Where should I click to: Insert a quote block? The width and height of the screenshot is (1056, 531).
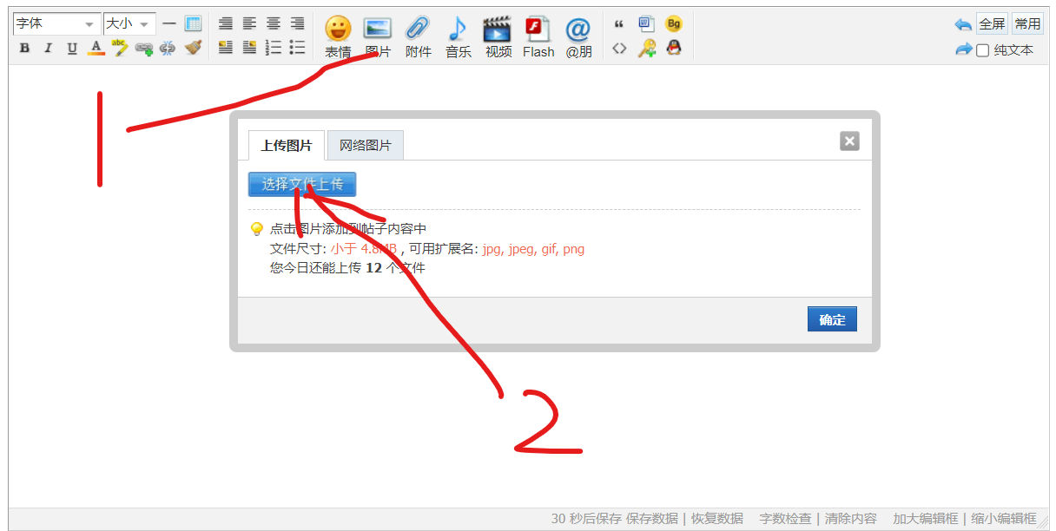coord(619,23)
